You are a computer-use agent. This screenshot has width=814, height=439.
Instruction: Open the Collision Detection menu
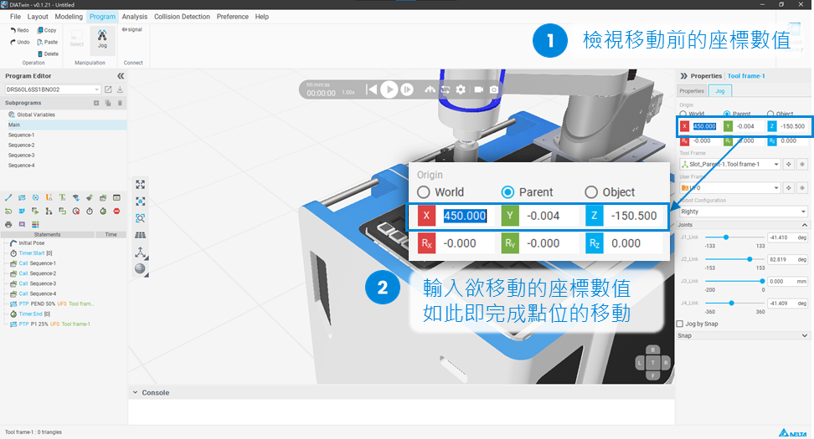tap(182, 17)
